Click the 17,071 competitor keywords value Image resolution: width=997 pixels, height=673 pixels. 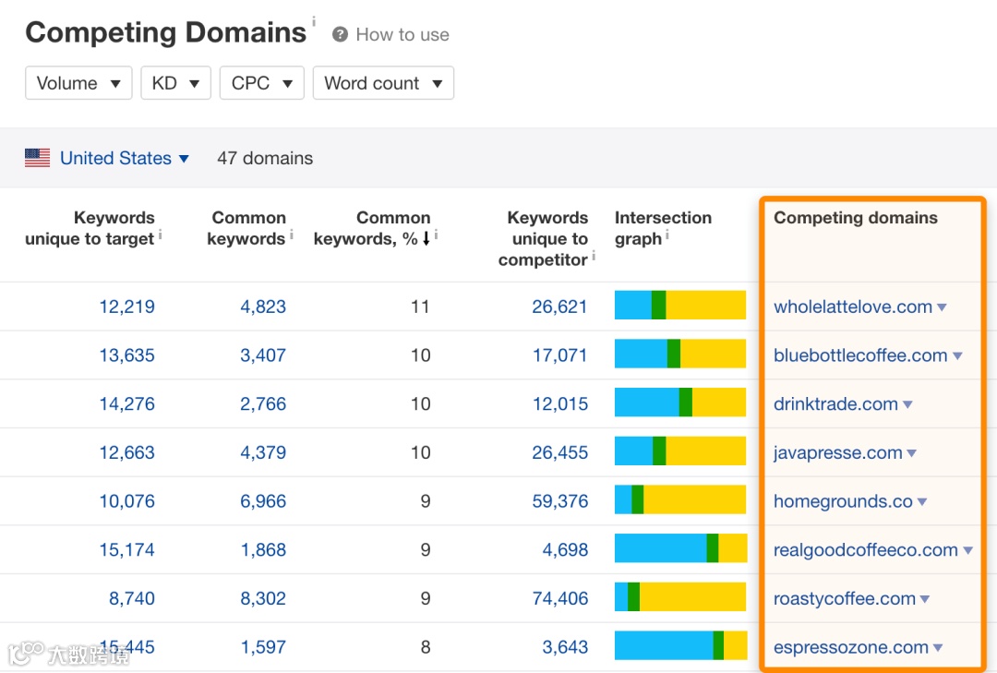(559, 355)
